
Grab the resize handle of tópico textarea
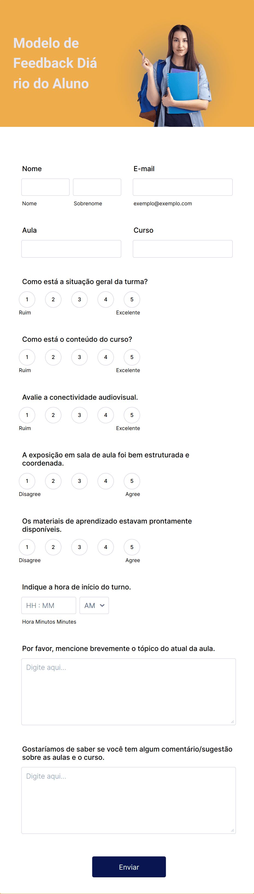coord(232,721)
